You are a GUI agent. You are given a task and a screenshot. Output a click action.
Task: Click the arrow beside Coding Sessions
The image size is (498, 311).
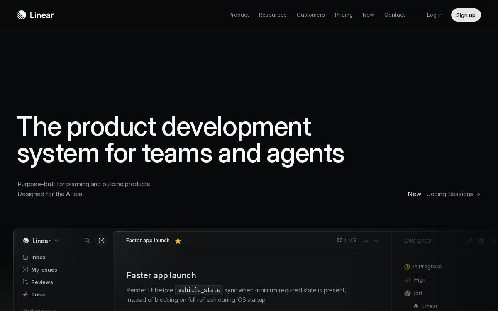point(478,194)
